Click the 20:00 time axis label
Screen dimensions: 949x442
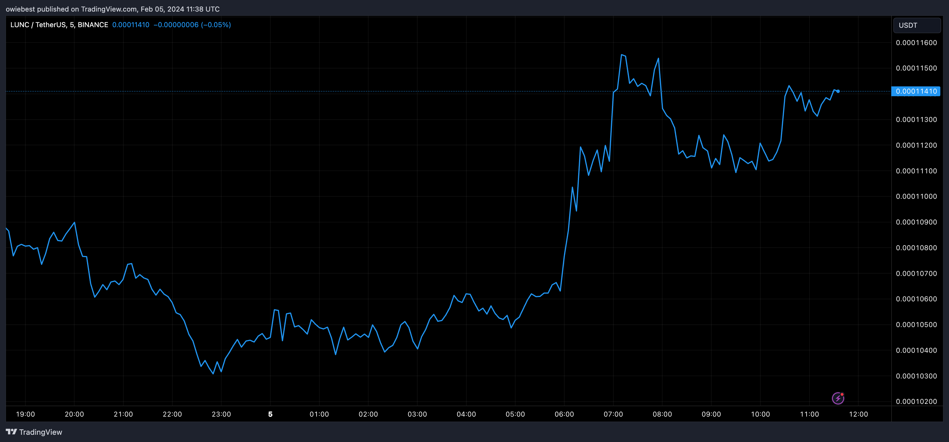click(x=75, y=414)
